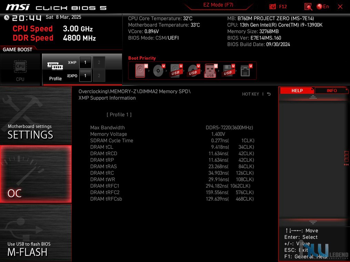This screenshot has width=350, height=262.
Task: Select the DRAM tRCD row label
Action: (x=103, y=154)
